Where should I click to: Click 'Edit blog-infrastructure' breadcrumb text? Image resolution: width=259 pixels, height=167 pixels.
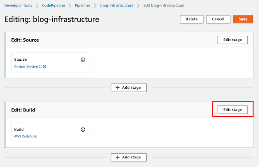(x=164, y=6)
